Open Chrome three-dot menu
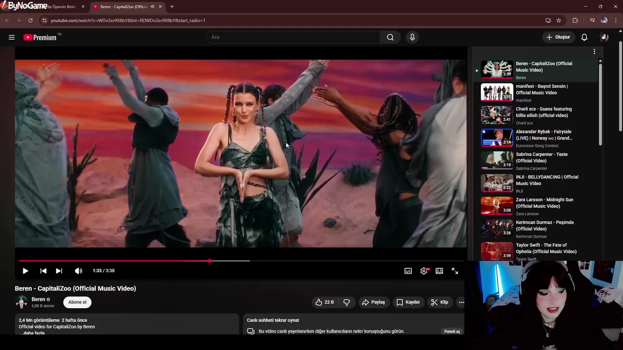 pos(616,20)
